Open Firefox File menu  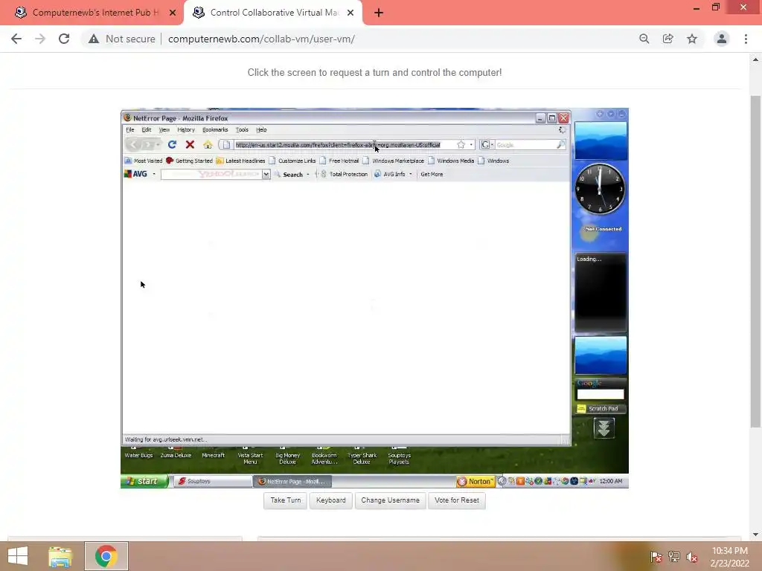[x=130, y=129]
